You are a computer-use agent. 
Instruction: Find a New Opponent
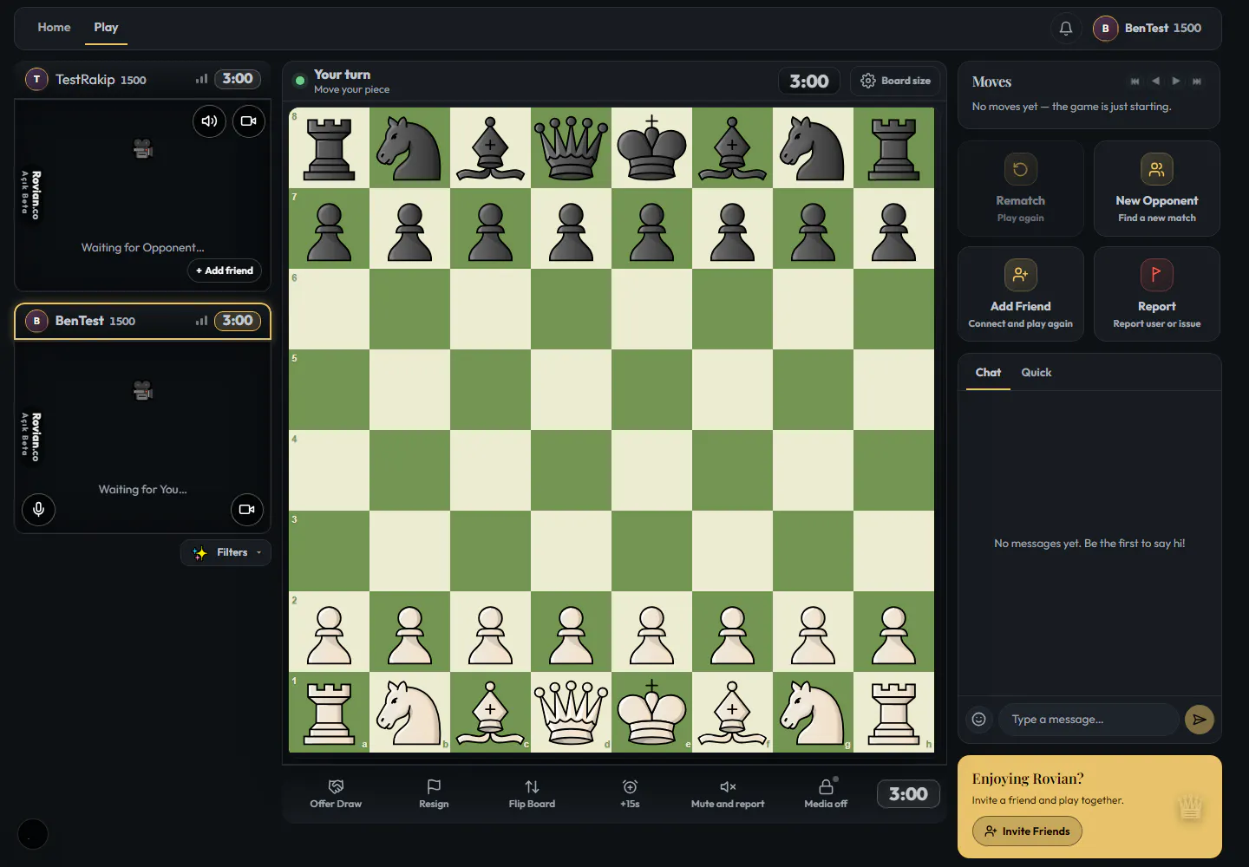pyautogui.click(x=1157, y=189)
